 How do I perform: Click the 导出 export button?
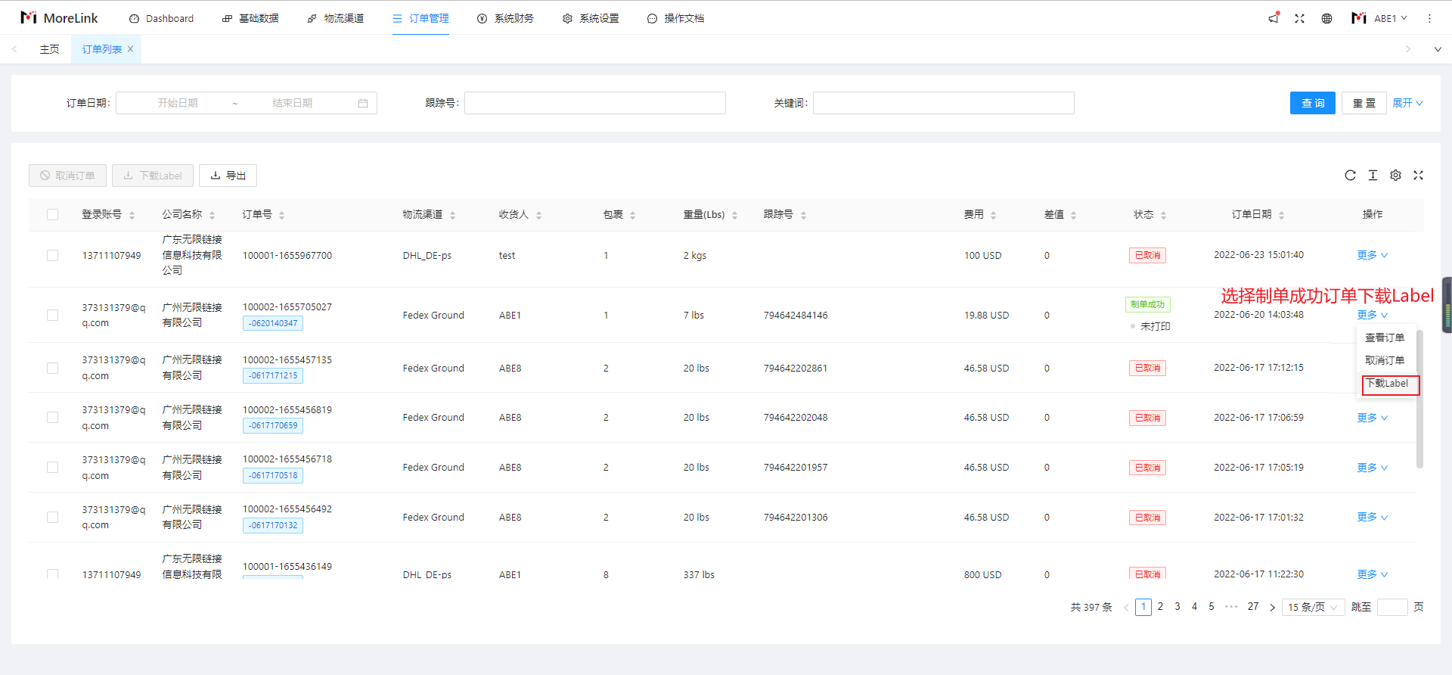click(x=228, y=176)
